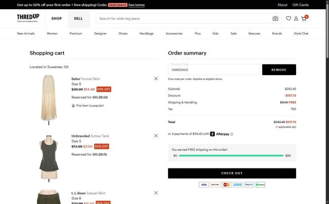Click the Afterpay logo
329x204 pixels.
click(x=220, y=134)
